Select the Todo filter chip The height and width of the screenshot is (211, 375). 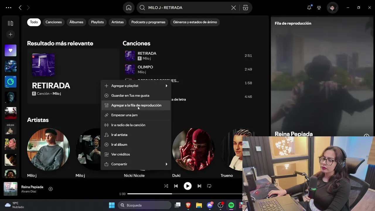pyautogui.click(x=34, y=22)
